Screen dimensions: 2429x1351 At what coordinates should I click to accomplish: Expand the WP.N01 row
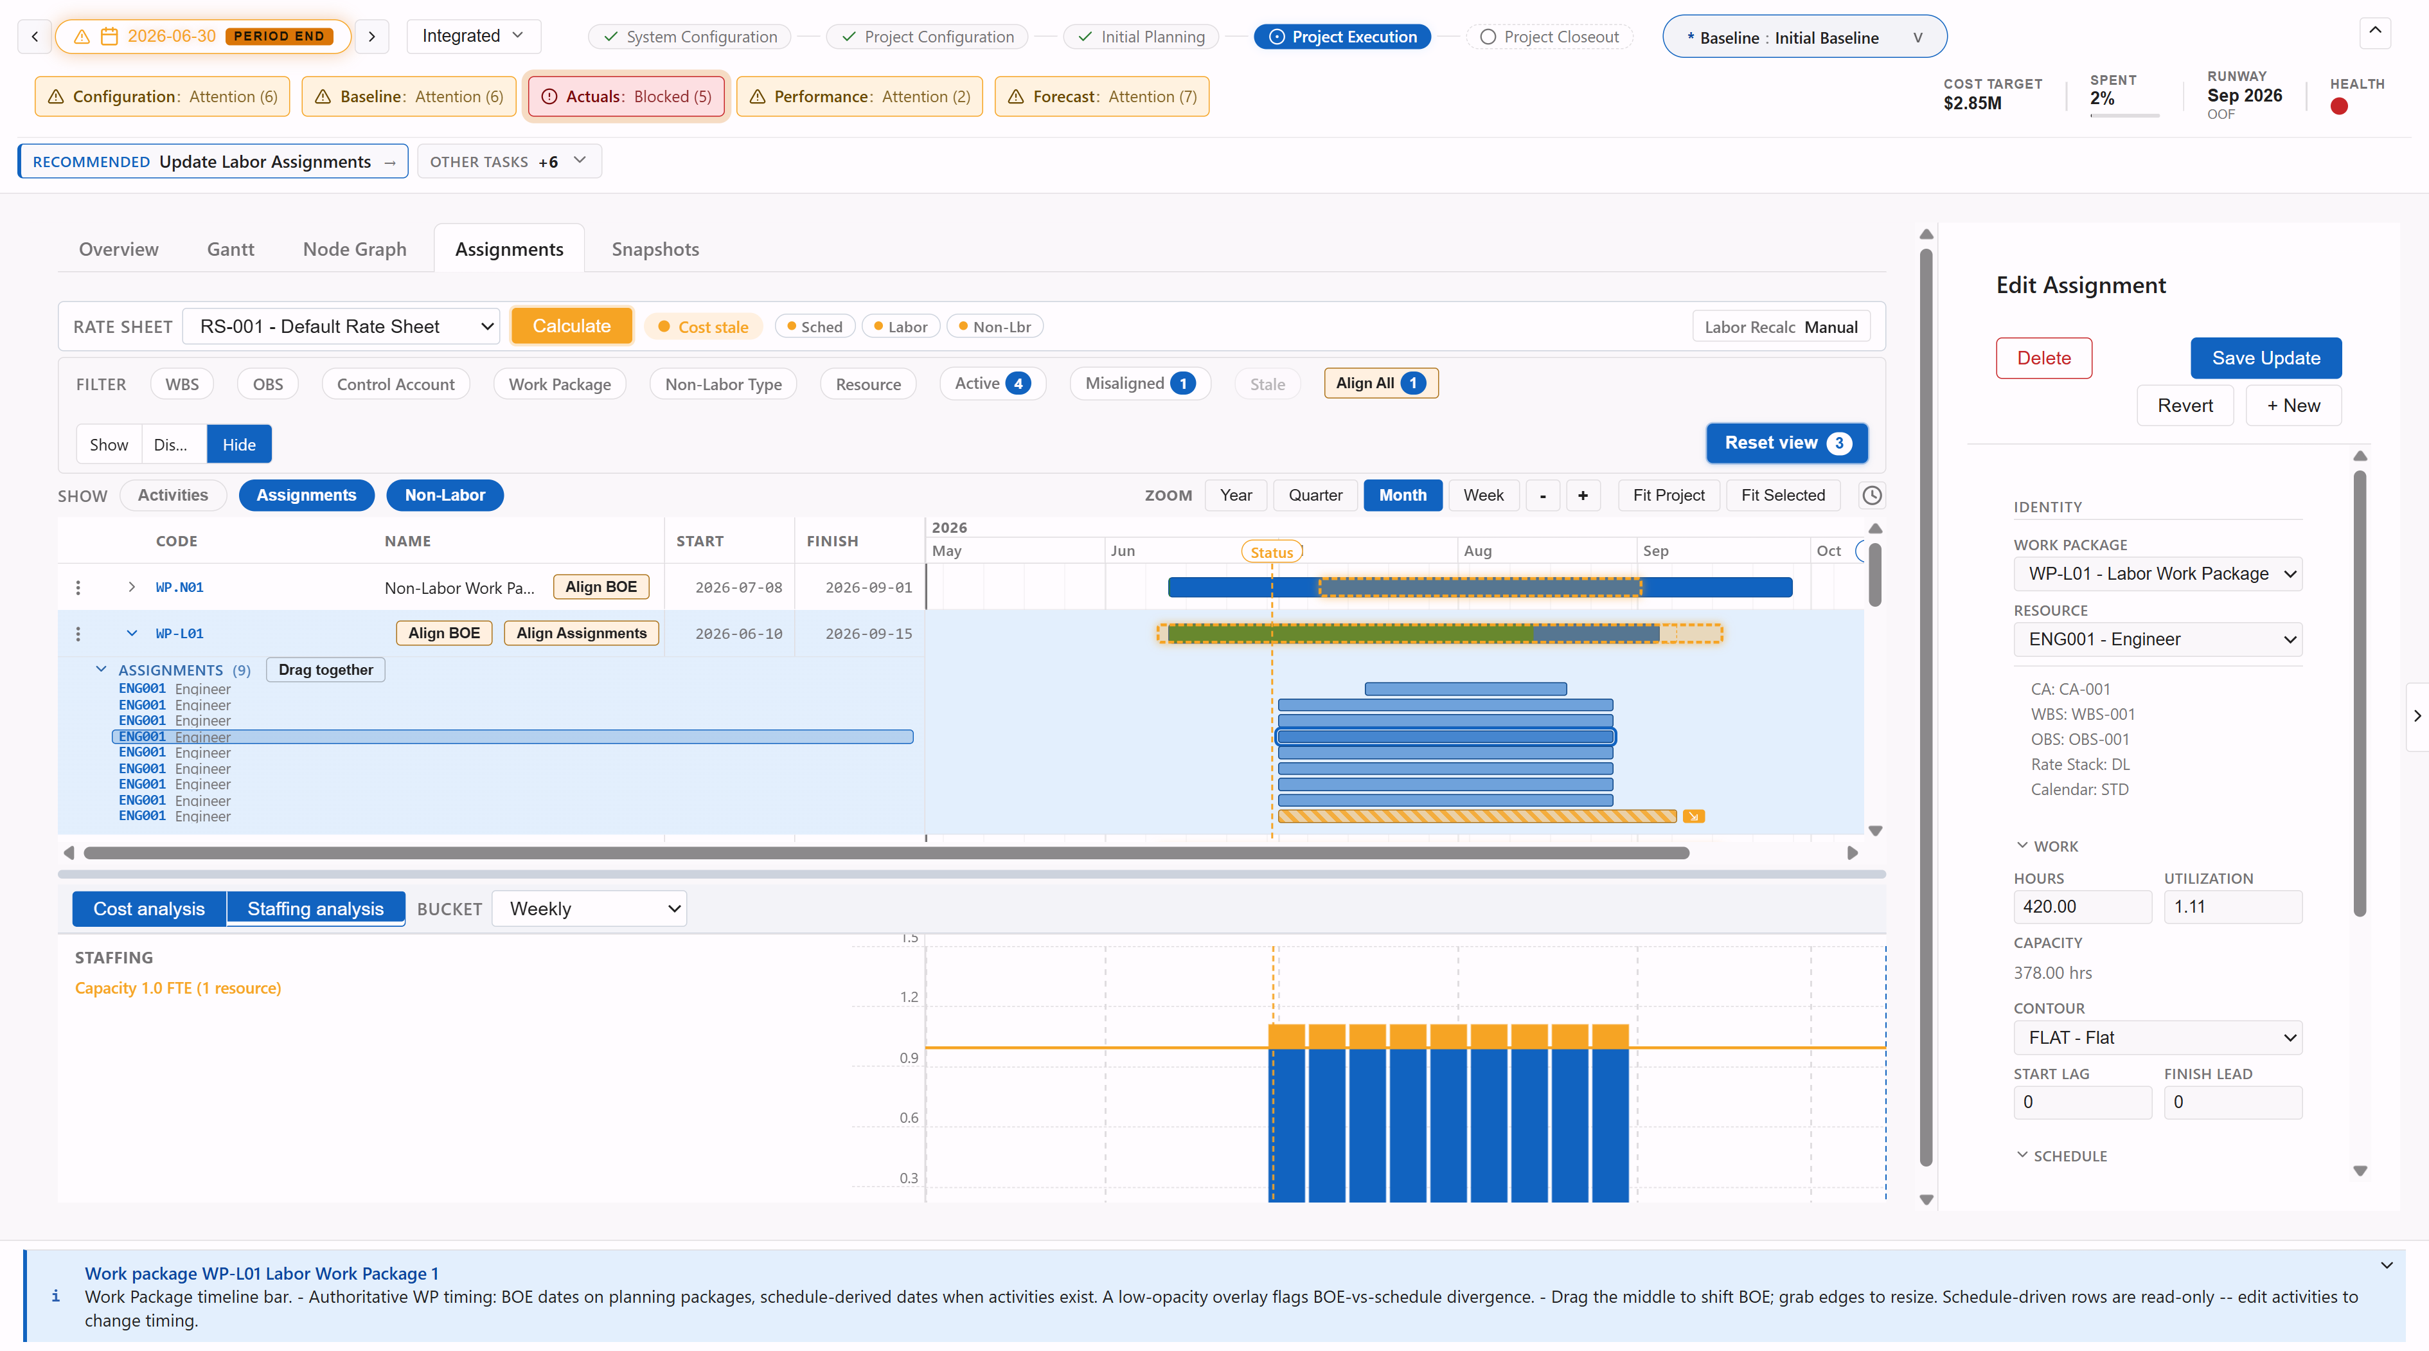click(x=132, y=587)
